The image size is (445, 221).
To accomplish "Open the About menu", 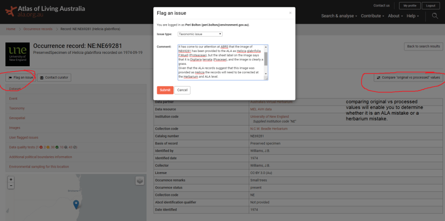I will tap(395, 16).
